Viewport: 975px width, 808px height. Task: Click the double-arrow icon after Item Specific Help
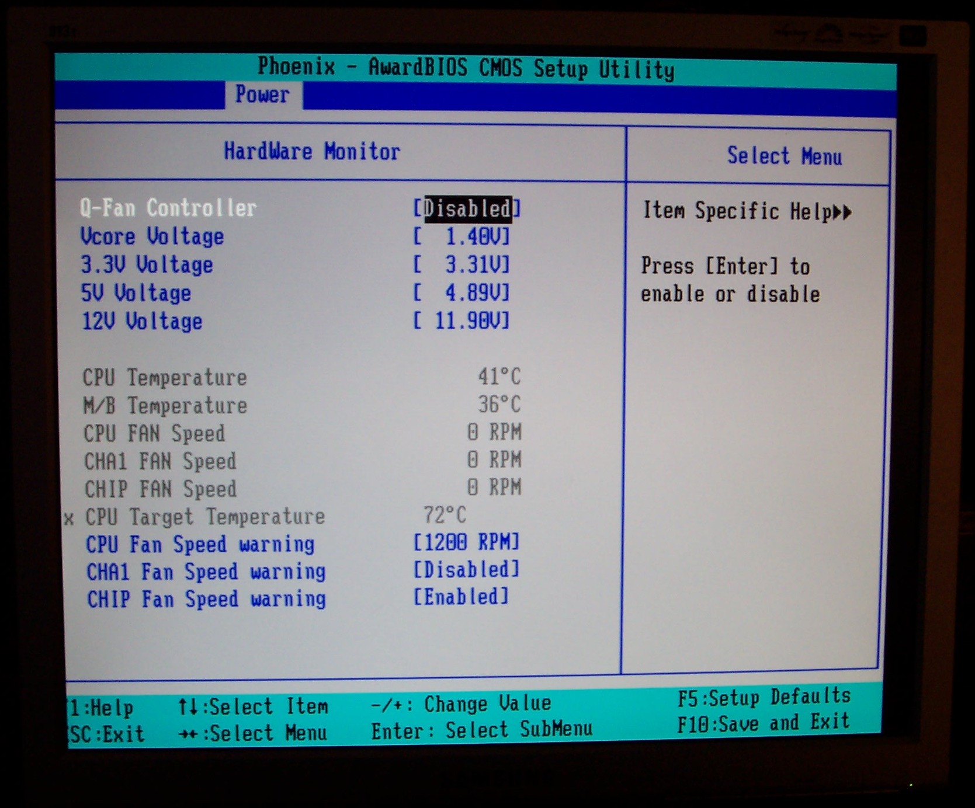pos(843,212)
